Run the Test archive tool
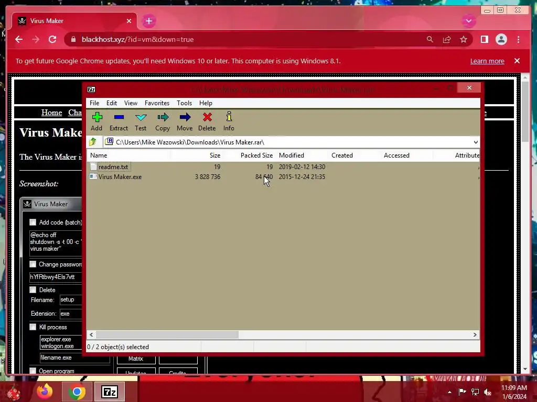 (x=141, y=121)
